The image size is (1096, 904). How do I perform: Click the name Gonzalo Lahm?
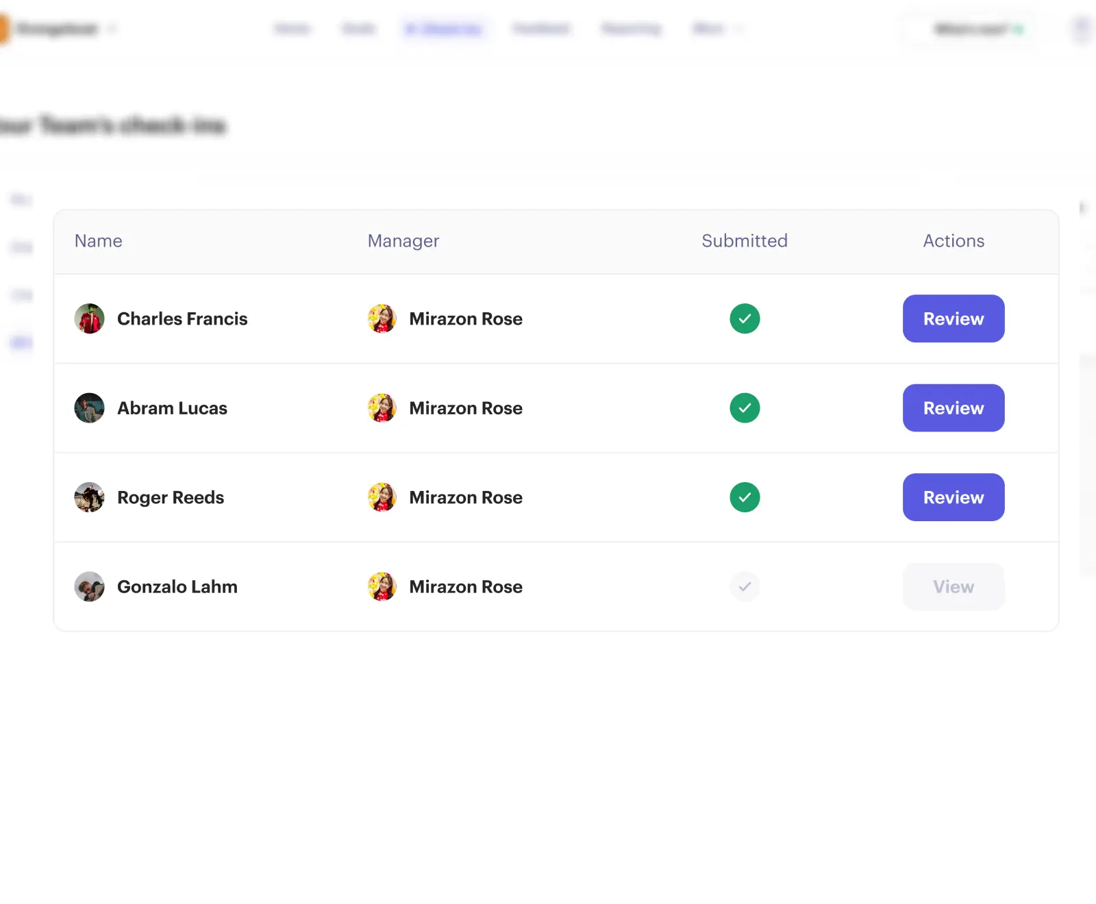(x=177, y=587)
